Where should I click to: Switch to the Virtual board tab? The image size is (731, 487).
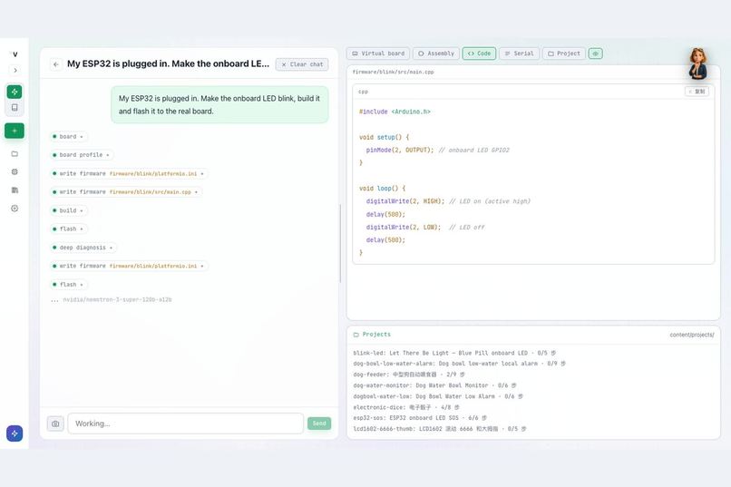click(x=378, y=54)
